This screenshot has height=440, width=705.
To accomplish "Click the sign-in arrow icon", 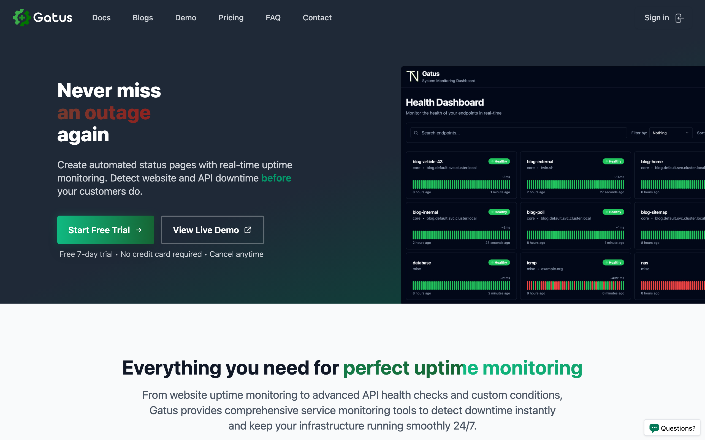I will pos(679,18).
